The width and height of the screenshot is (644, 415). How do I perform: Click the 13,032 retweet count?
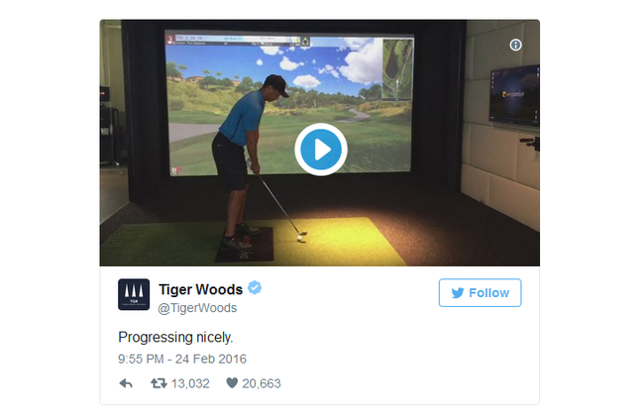point(190,383)
